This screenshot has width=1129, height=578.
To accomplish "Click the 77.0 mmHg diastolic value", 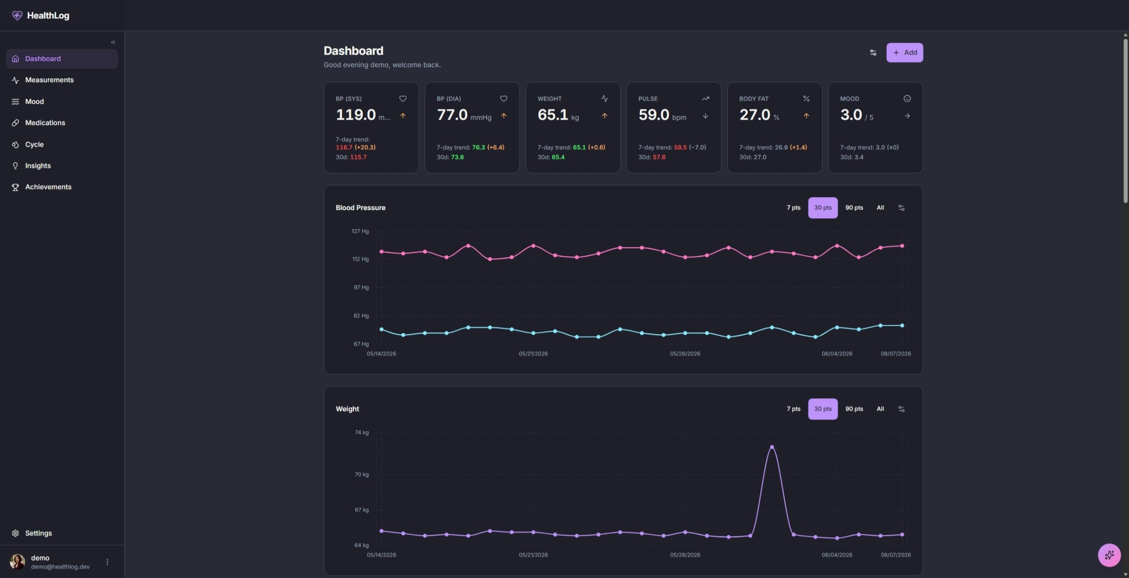I will (x=464, y=114).
